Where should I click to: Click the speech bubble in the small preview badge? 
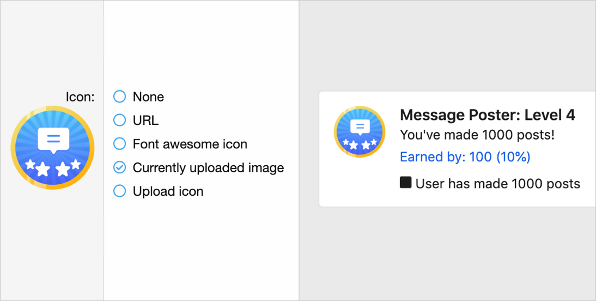click(360, 127)
